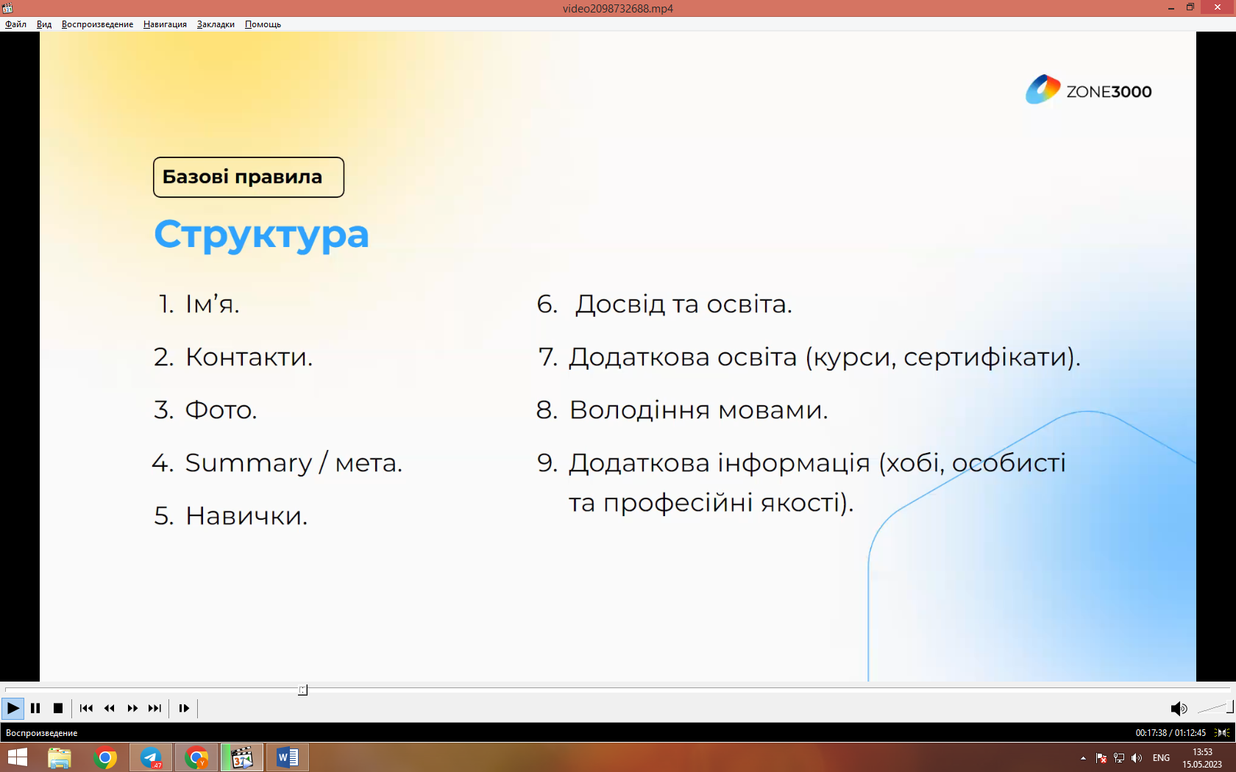
Task: Open the second Chrome profile taskbar icon
Action: point(196,757)
